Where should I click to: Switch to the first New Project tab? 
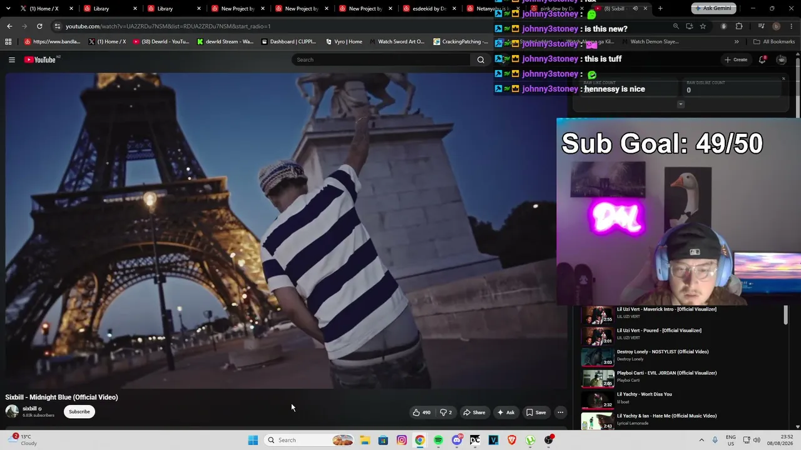[237, 9]
